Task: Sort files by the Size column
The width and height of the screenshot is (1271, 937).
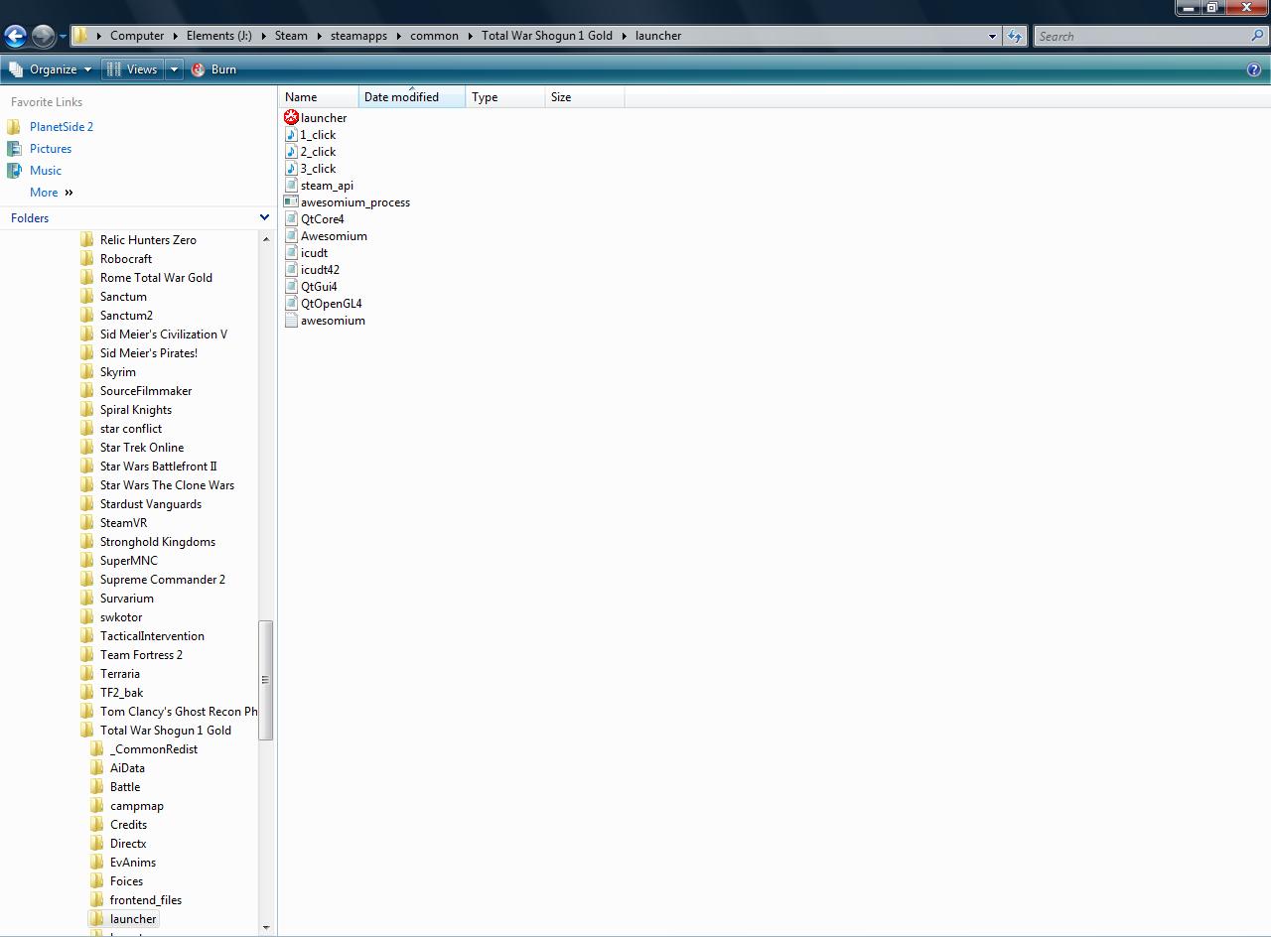Action: point(585,97)
